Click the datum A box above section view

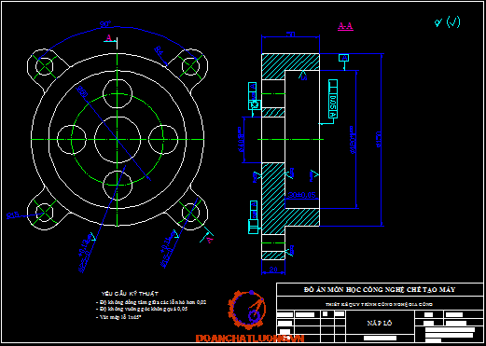click(343, 58)
